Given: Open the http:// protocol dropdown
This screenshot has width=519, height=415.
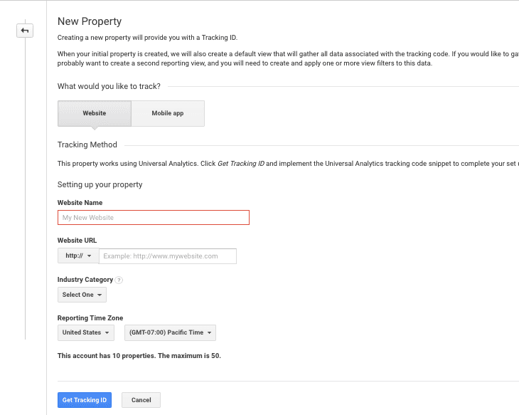Looking at the screenshot, I should (x=77, y=256).
